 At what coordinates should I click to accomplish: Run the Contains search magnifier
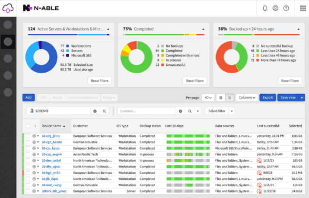coord(190,111)
